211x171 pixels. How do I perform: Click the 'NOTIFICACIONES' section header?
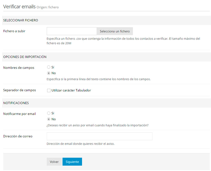point(16,103)
